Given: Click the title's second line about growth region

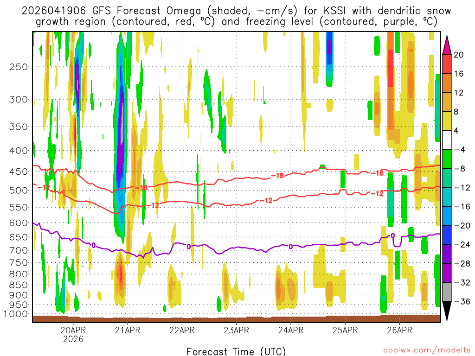Looking at the screenshot, I should point(236,22).
